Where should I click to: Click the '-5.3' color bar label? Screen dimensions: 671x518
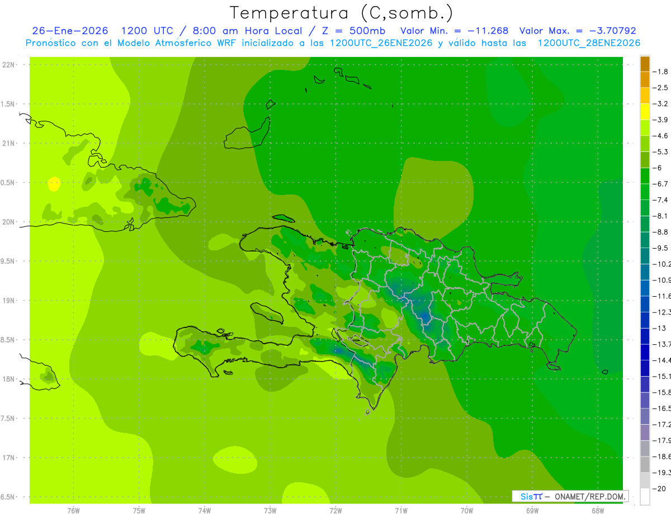tap(661, 152)
